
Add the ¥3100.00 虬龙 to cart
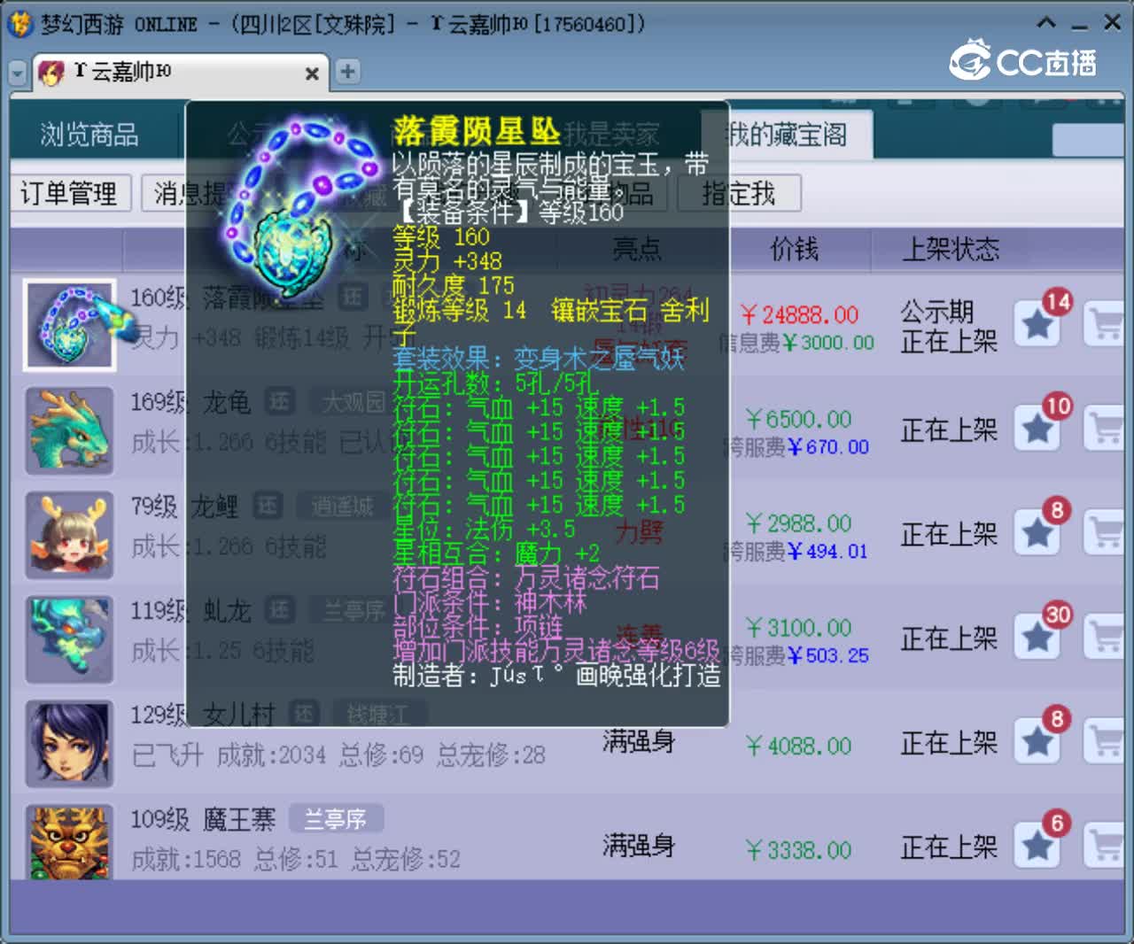coord(1105,638)
